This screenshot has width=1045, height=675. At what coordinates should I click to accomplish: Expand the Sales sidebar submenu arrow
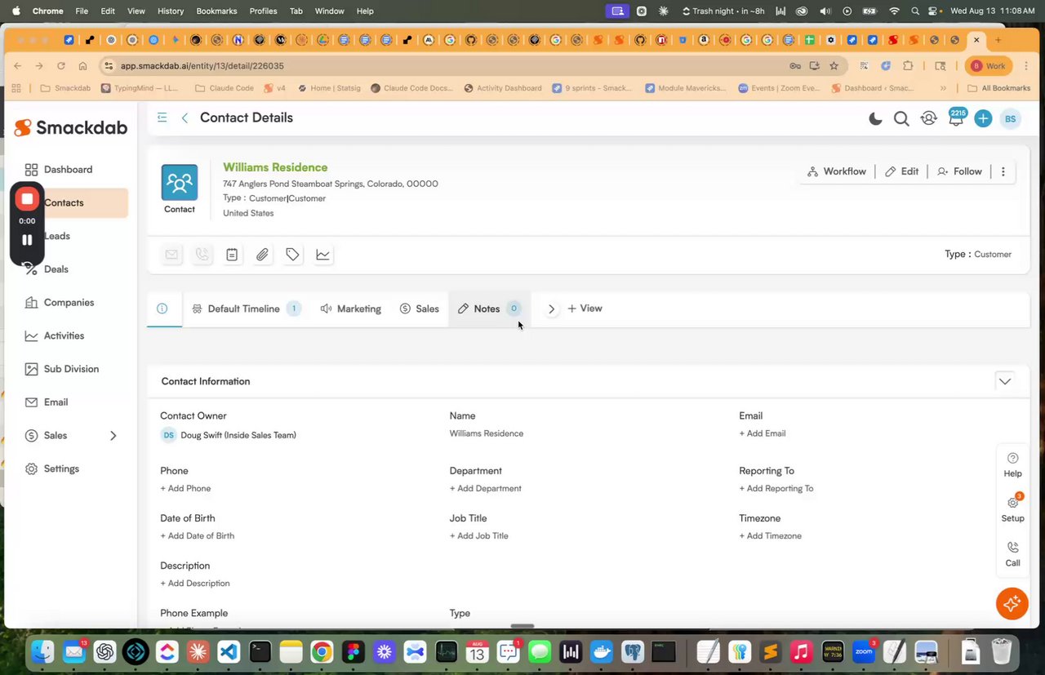coord(113,436)
